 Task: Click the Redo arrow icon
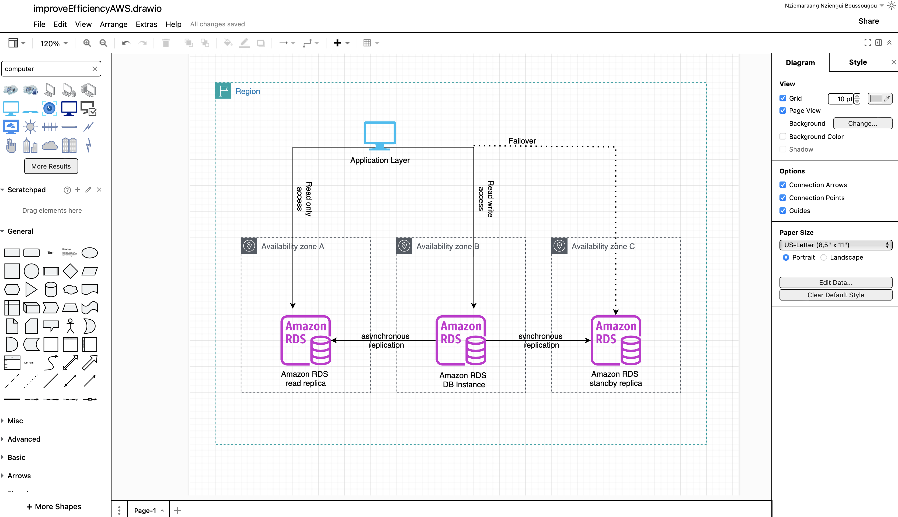click(143, 43)
